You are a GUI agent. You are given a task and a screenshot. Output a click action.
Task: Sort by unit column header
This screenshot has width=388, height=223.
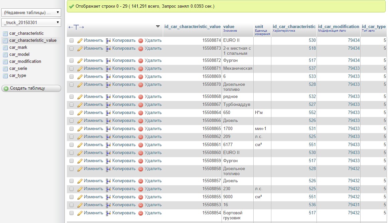(x=259, y=27)
